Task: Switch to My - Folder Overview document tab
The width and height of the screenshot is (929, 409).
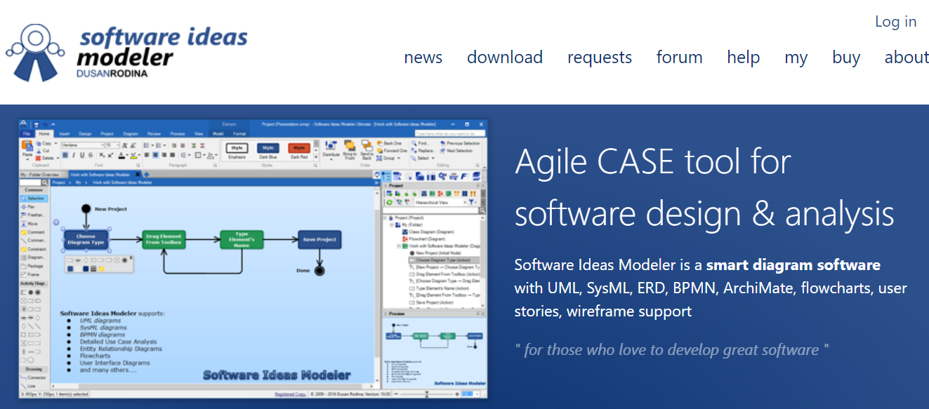Action: [x=39, y=175]
